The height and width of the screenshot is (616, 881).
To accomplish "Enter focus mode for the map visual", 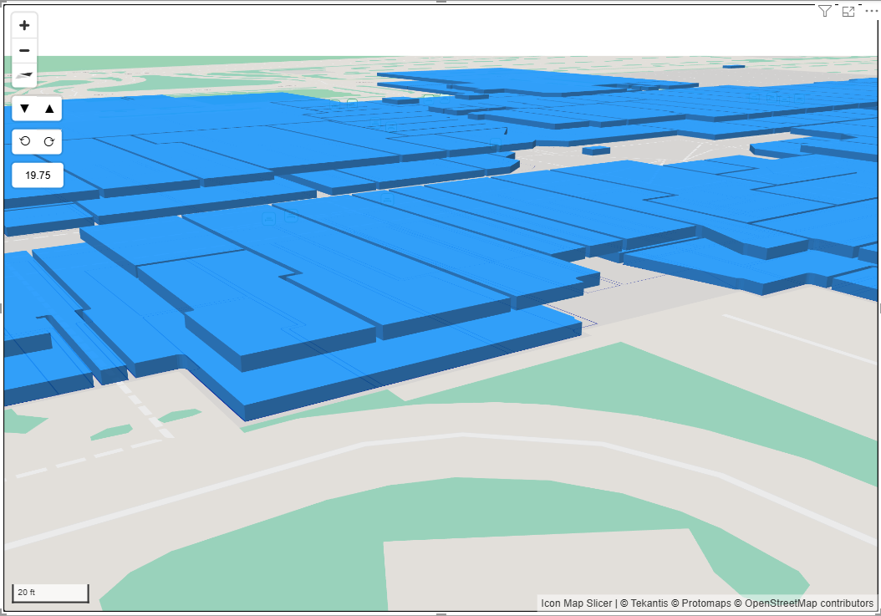I will tap(848, 11).
